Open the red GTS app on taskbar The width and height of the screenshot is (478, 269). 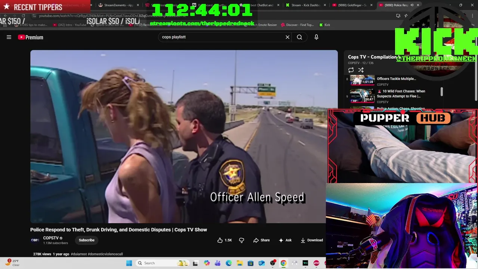pos(317,263)
